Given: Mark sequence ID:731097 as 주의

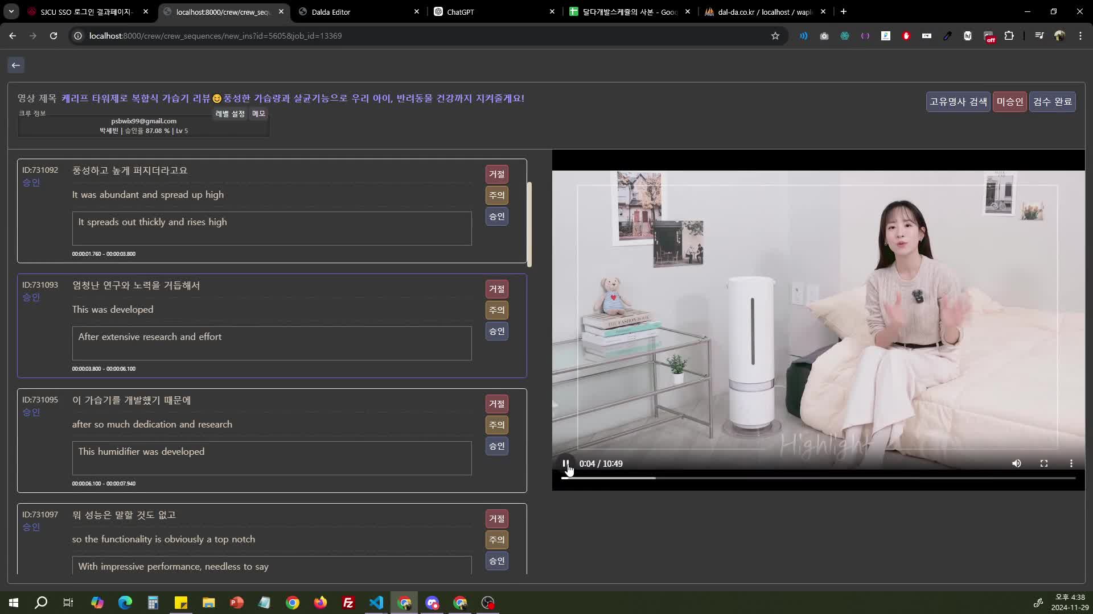Looking at the screenshot, I should pos(497,540).
